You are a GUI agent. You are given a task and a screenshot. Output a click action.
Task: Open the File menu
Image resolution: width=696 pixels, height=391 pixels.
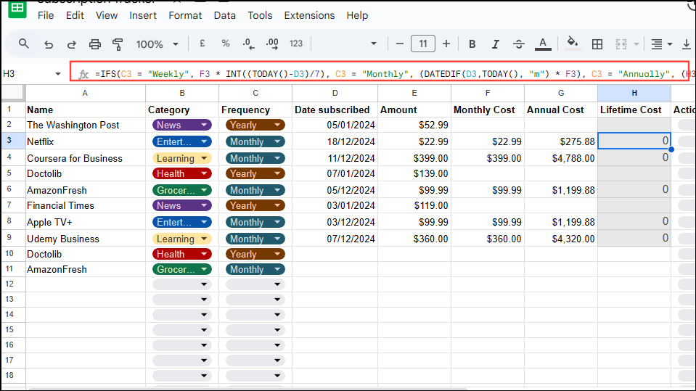(46, 15)
